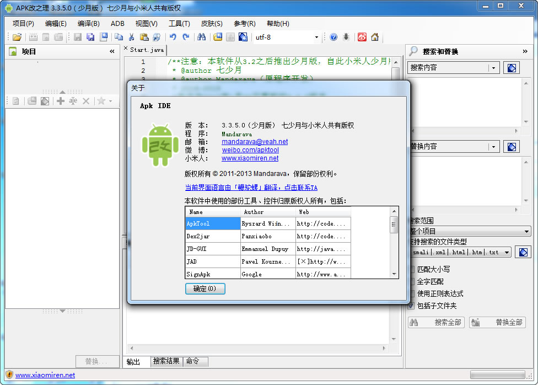Open the 项目(P) menu
The width and height of the screenshot is (538, 385).
pyautogui.click(x=23, y=23)
